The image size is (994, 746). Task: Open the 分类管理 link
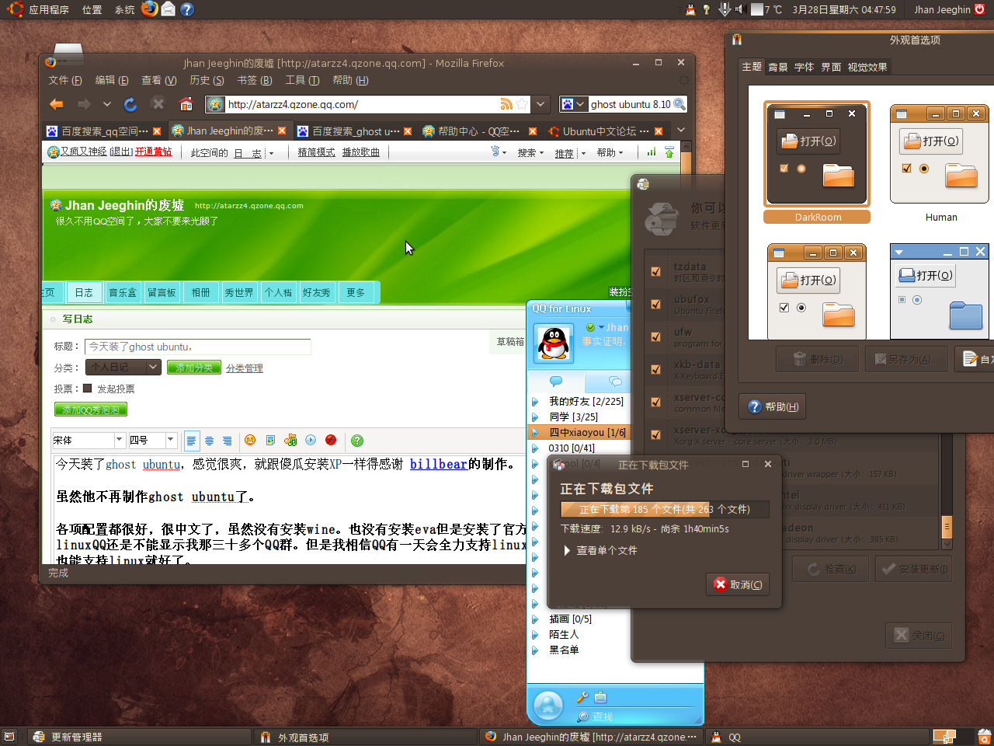coord(245,368)
